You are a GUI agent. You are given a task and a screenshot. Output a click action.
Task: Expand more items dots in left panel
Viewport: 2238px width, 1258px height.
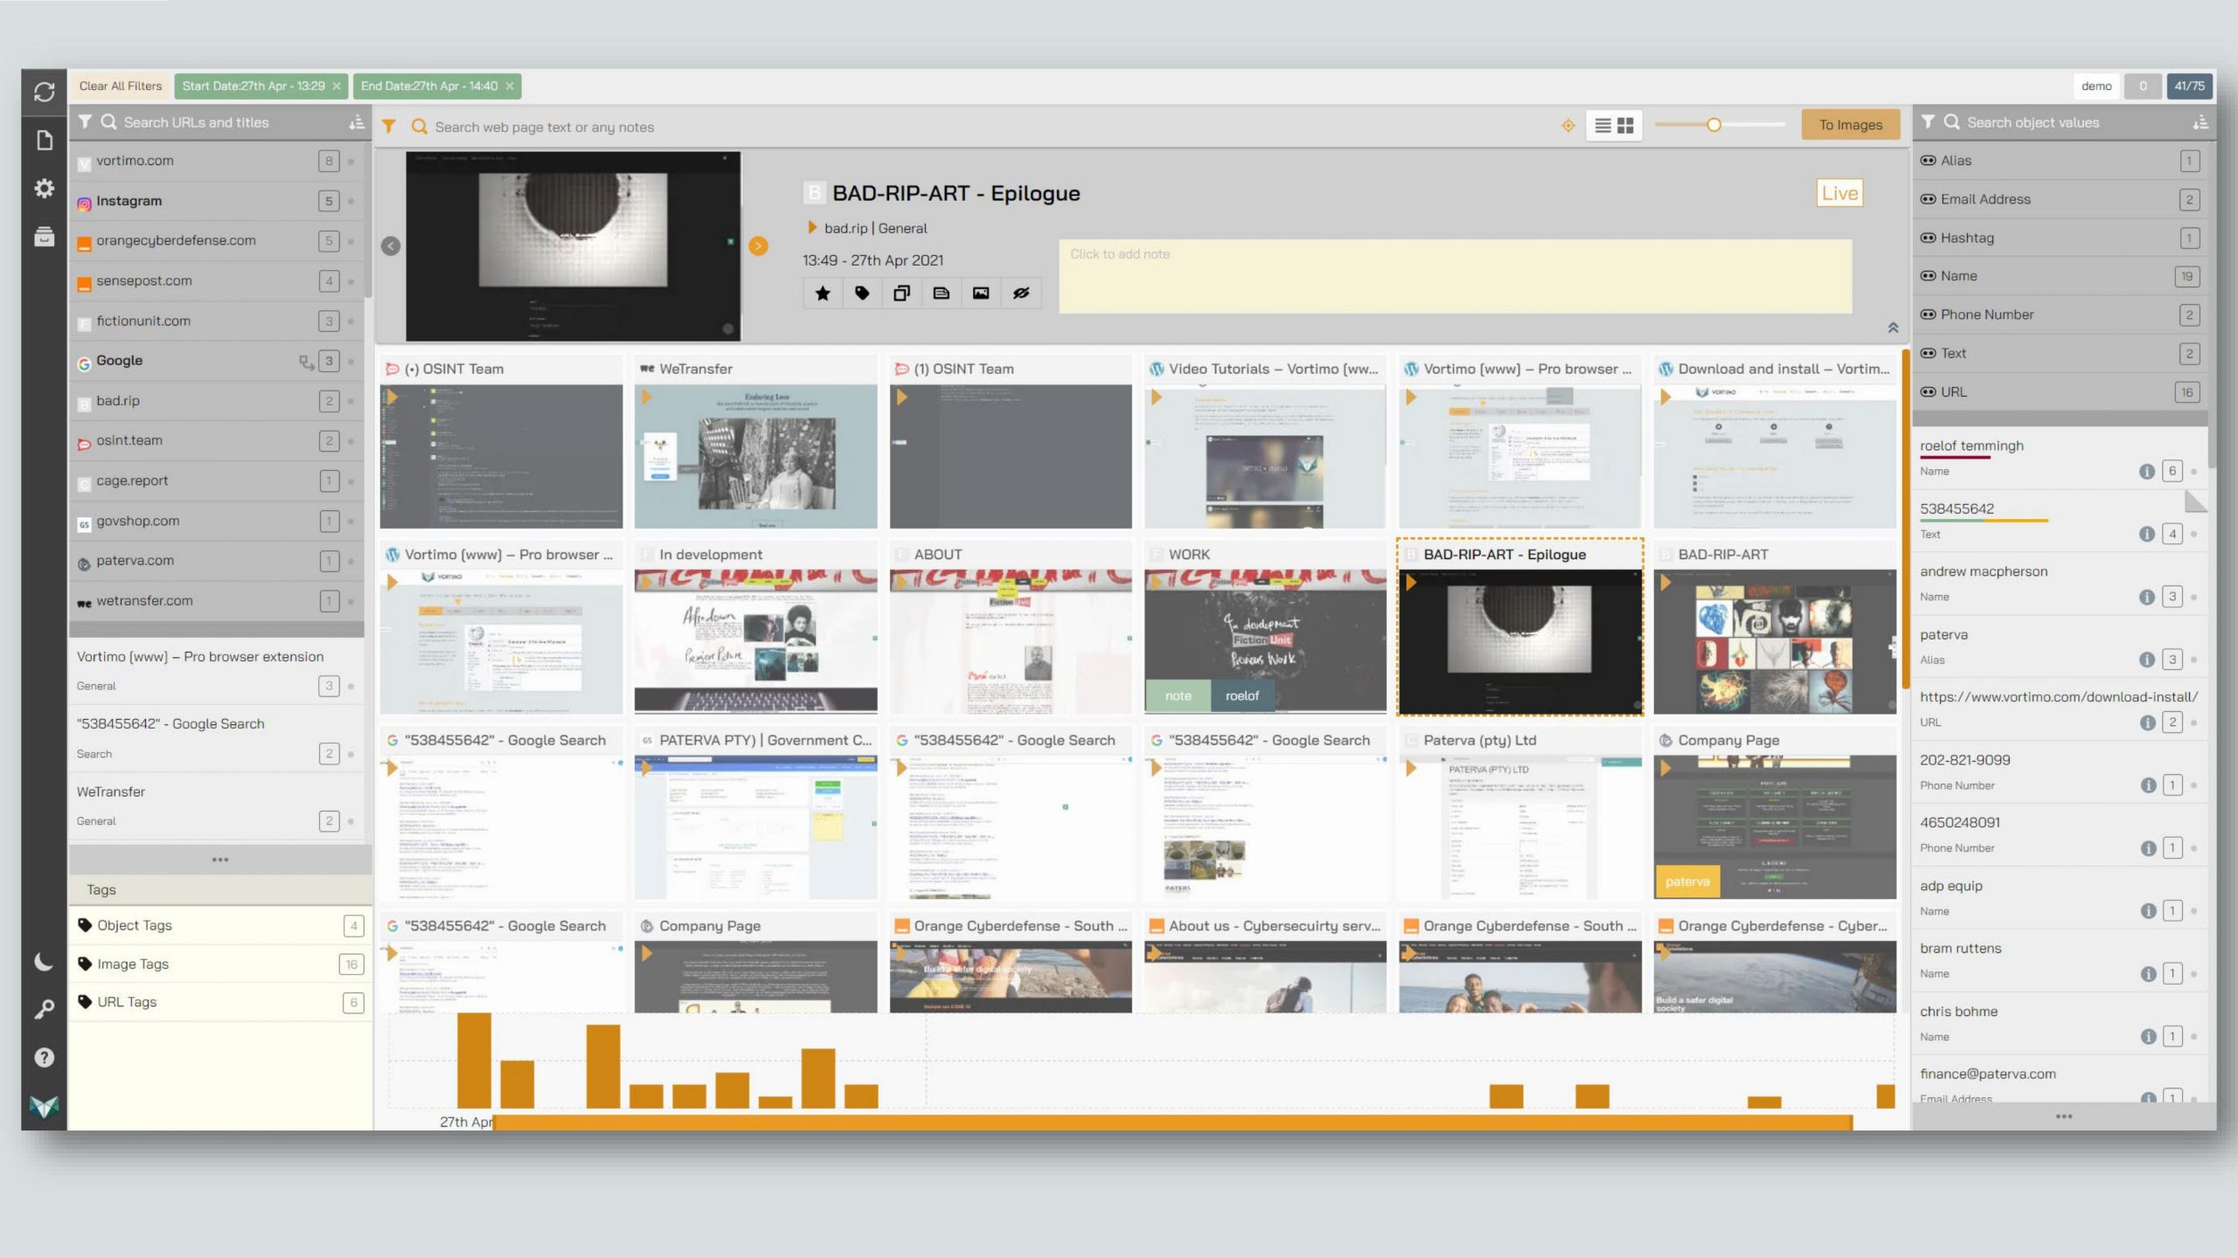pos(220,860)
